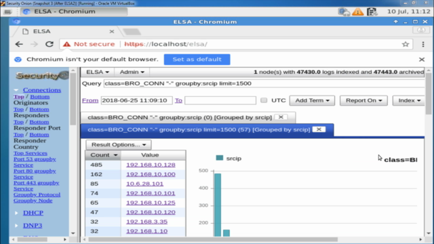Image resolution: width=434 pixels, height=244 pixels.
Task: Open IP 192.168.3.35 link
Action: (146, 222)
